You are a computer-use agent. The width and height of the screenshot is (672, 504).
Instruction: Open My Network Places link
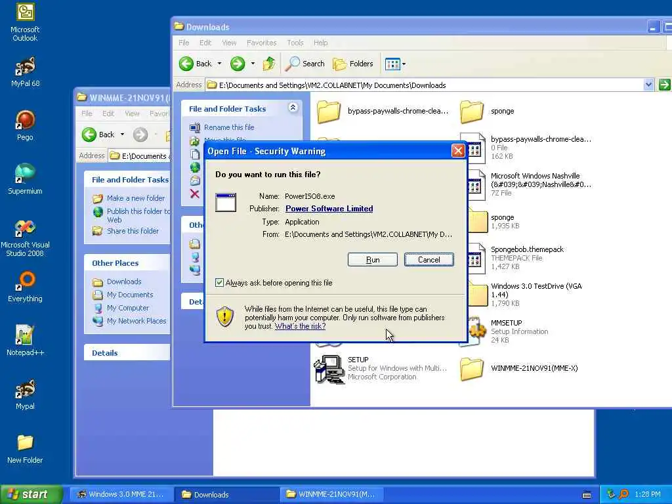tap(136, 321)
